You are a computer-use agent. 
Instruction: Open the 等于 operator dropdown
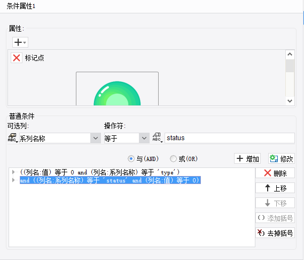pos(144,138)
